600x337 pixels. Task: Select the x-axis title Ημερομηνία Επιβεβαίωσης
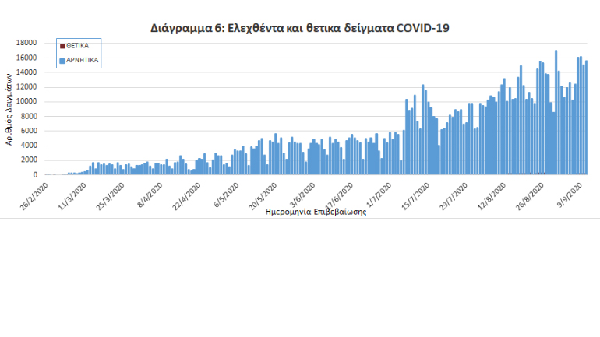(x=316, y=212)
